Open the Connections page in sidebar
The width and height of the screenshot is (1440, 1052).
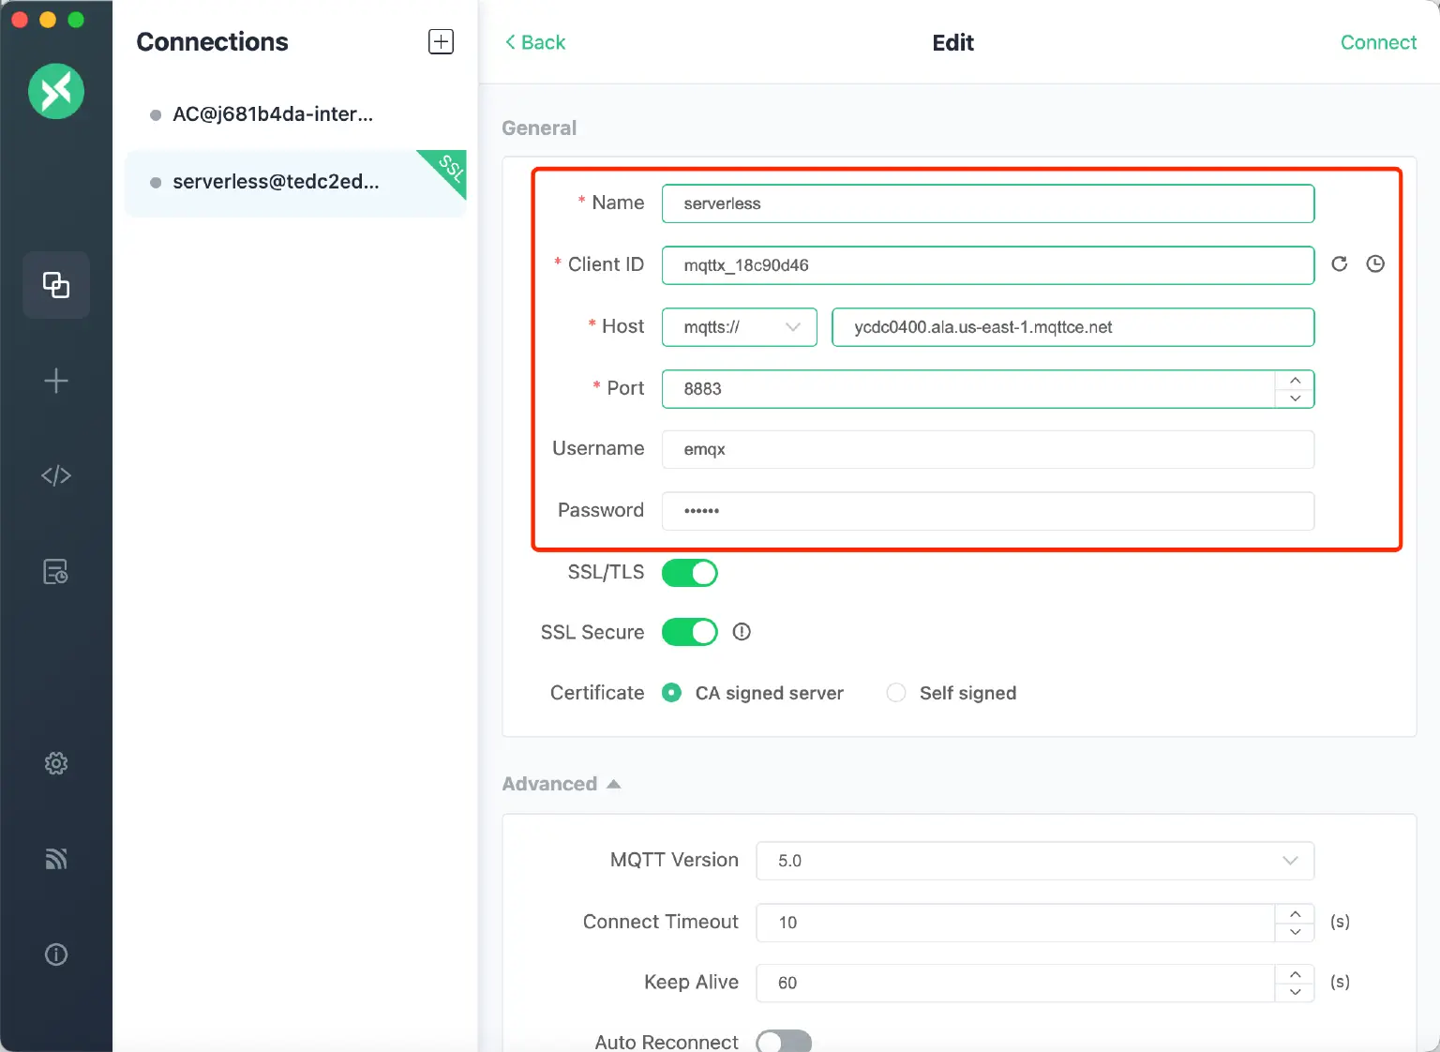(x=56, y=285)
